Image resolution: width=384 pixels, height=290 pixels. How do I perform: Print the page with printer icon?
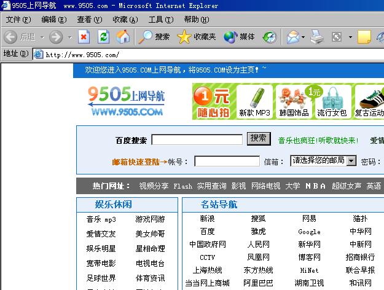(317, 37)
